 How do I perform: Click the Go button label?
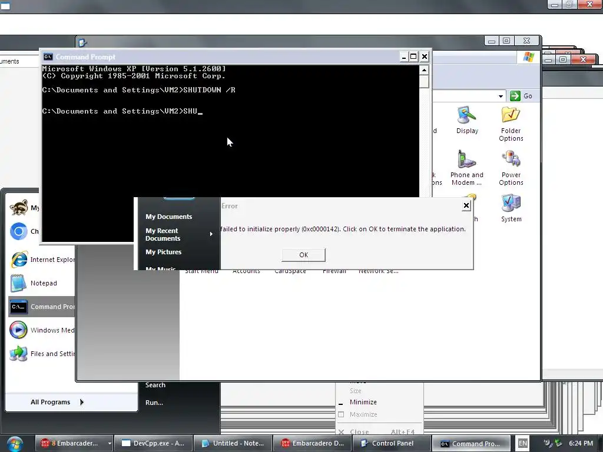pyautogui.click(x=528, y=96)
